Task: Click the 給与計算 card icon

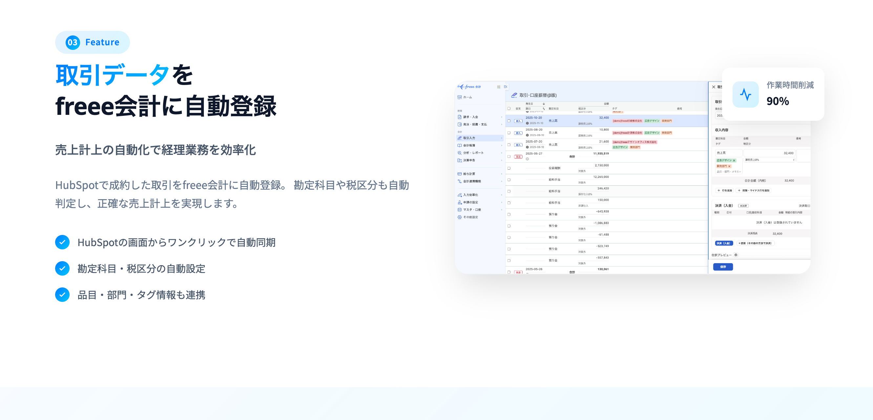Action: coord(459,174)
